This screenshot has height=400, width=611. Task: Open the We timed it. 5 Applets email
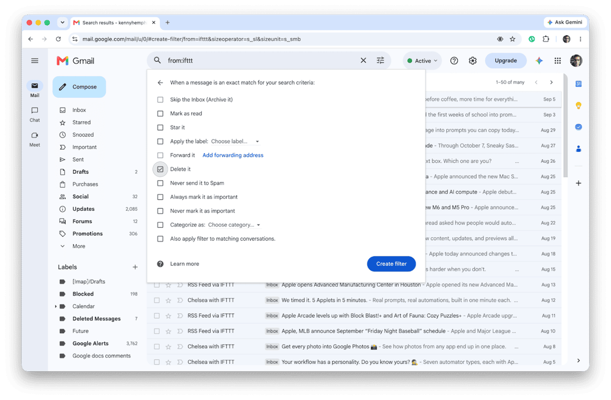click(x=354, y=300)
